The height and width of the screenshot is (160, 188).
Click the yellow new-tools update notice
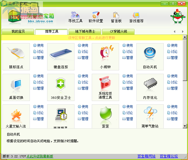coord(92,38)
